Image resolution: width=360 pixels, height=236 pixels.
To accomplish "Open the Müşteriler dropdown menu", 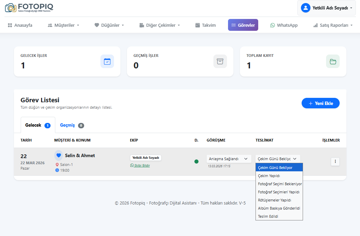I will pos(63,25).
